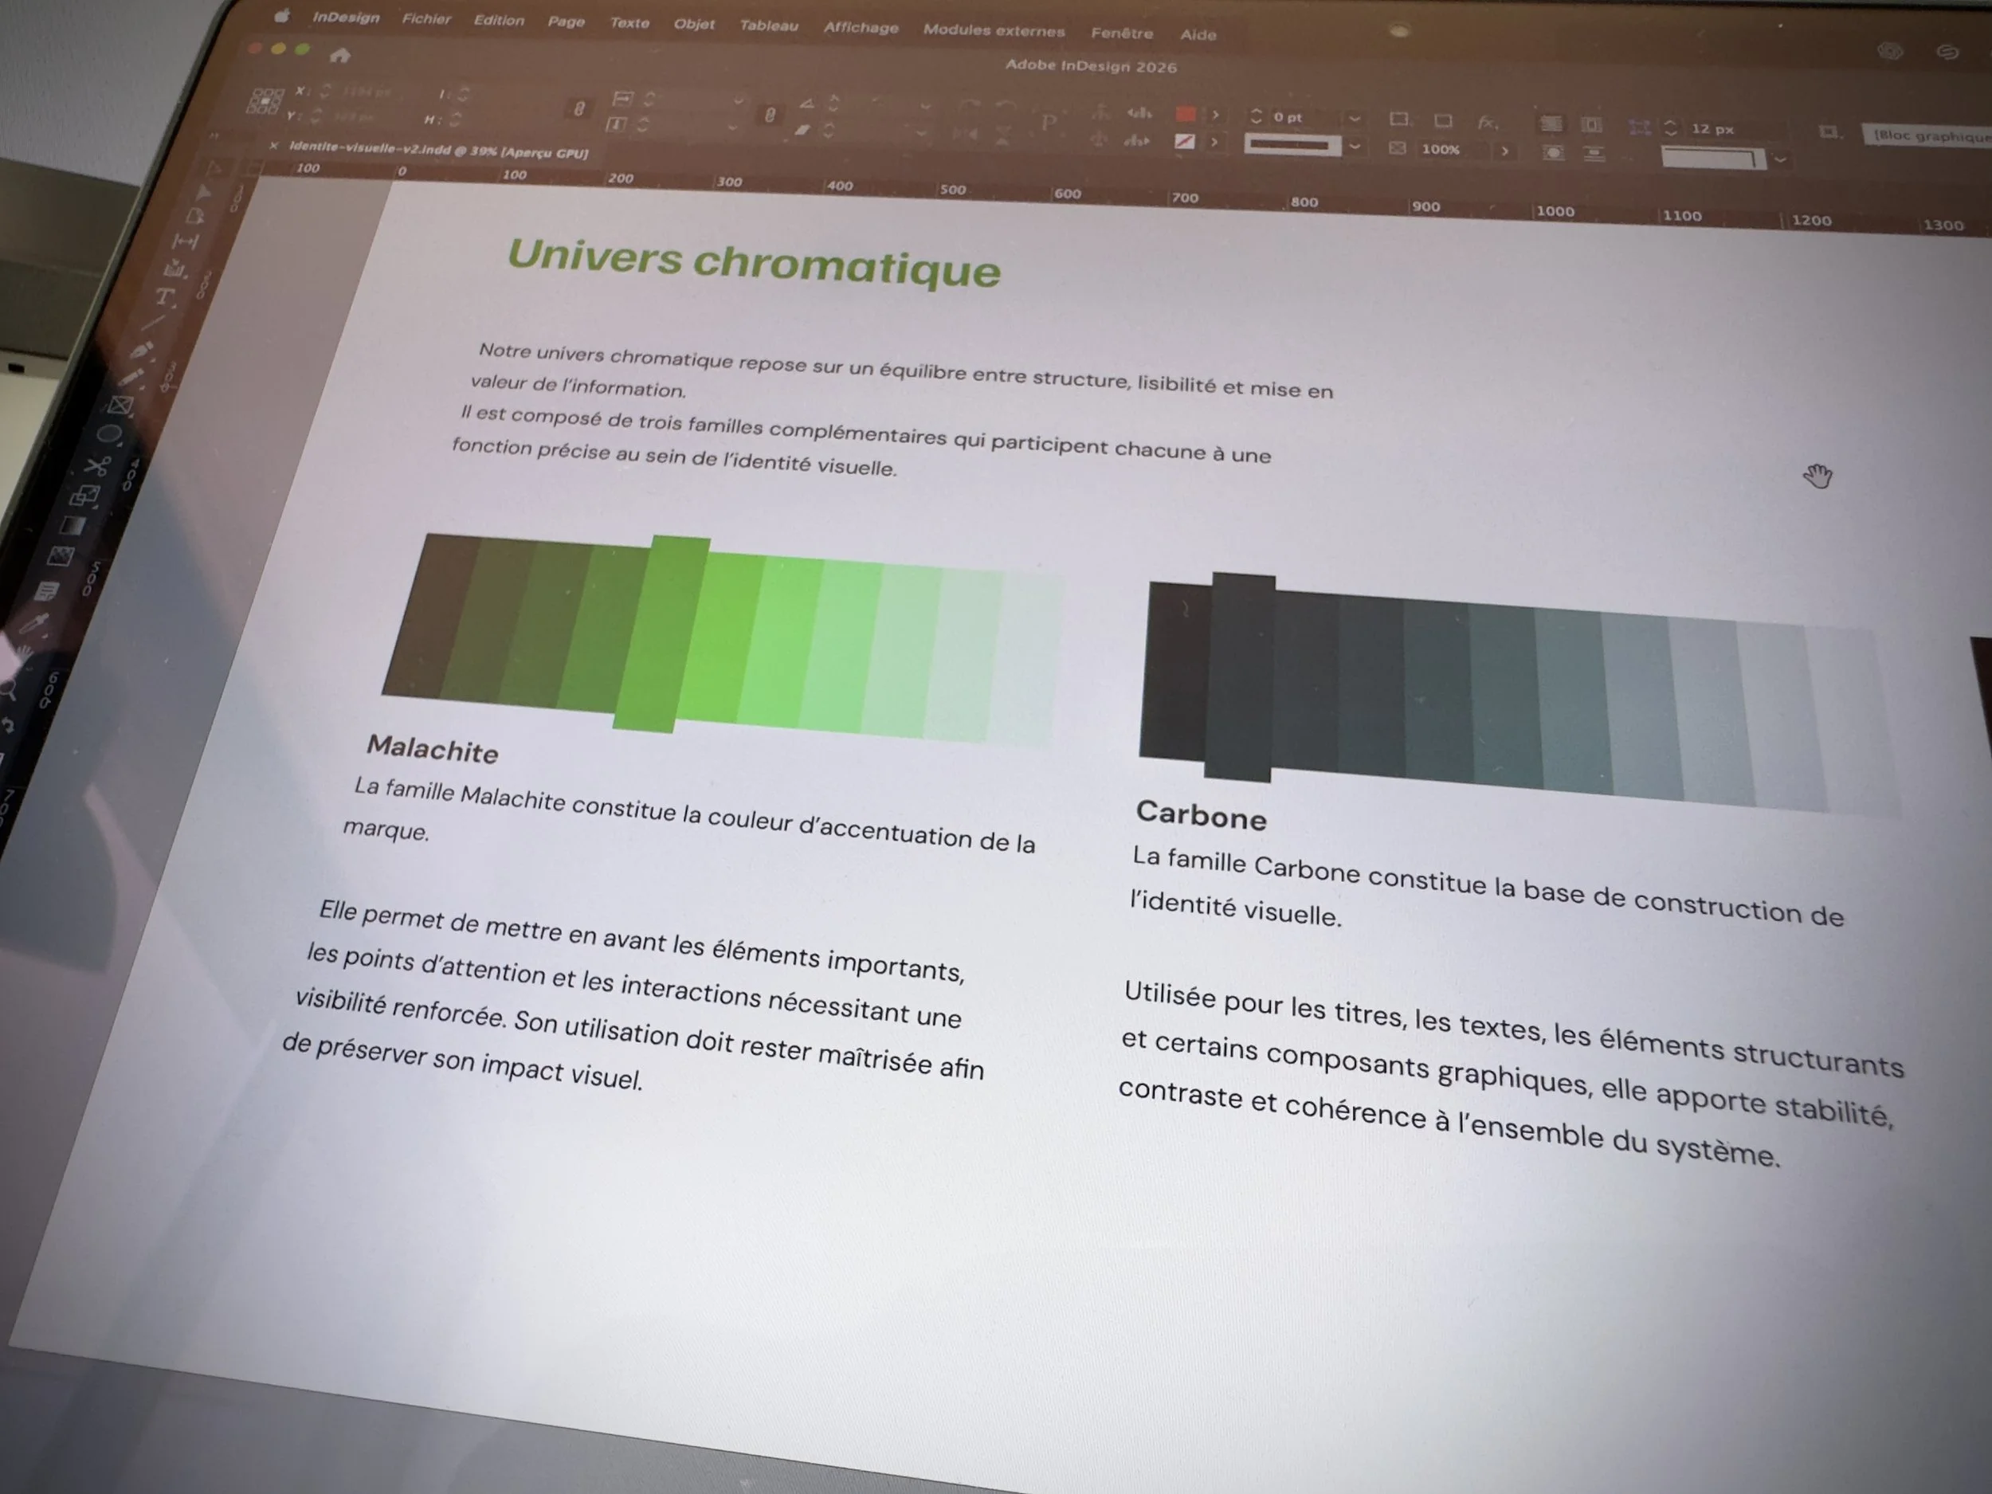Select the Eyedropper tool
Screen dimensions: 1992x1494
(x=35, y=622)
